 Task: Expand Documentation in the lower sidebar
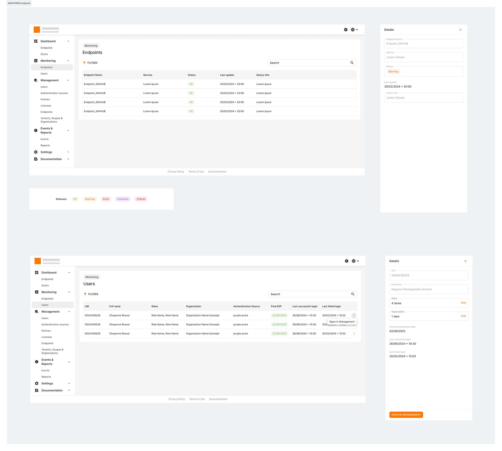(x=69, y=390)
